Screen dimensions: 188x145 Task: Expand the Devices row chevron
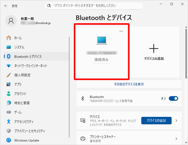pos(176,121)
